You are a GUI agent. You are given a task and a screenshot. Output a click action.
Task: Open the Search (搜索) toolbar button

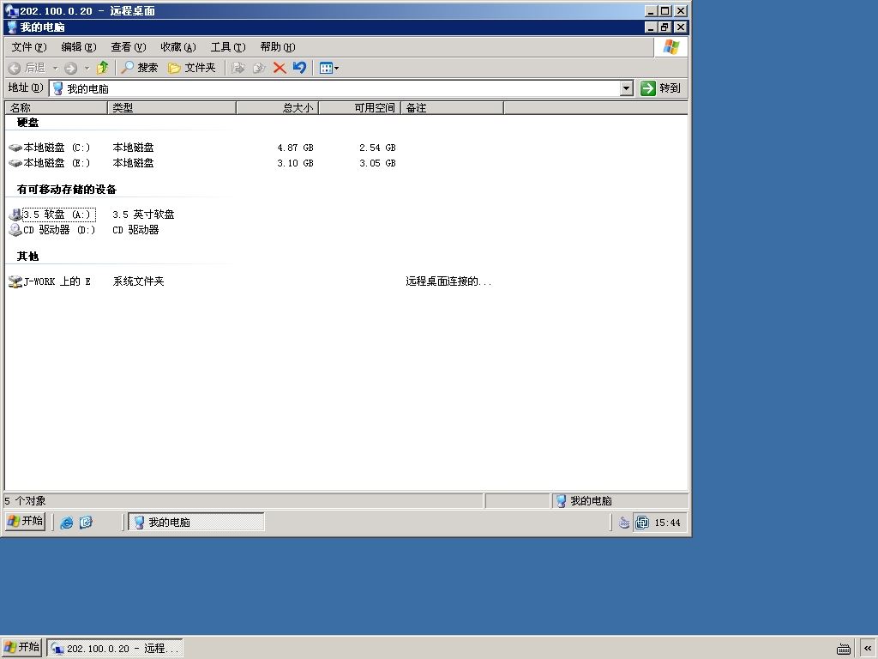pyautogui.click(x=140, y=68)
